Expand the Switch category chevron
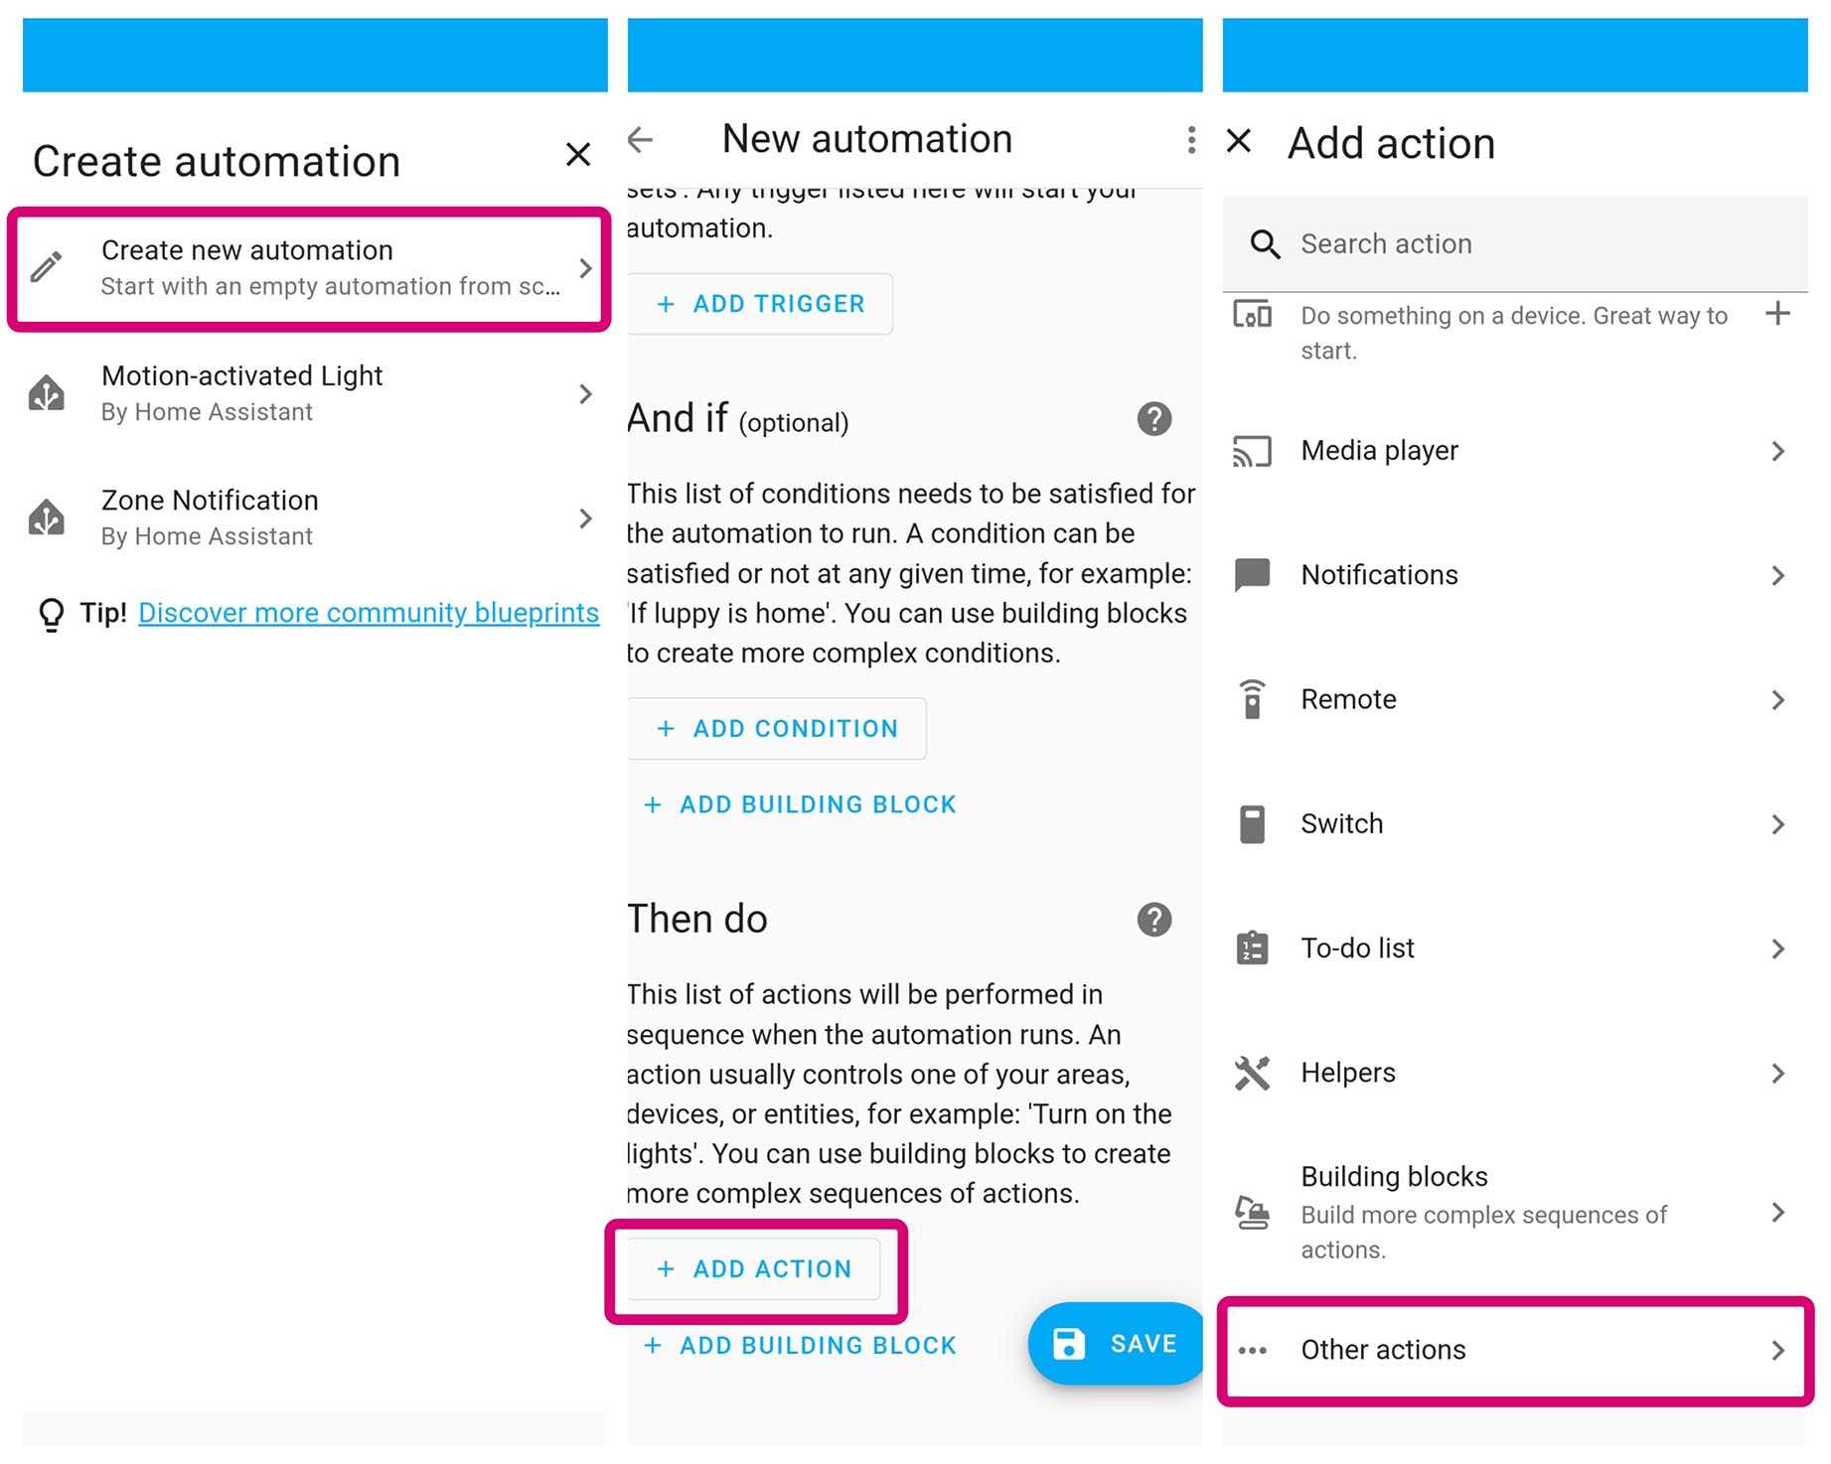 (x=1776, y=824)
